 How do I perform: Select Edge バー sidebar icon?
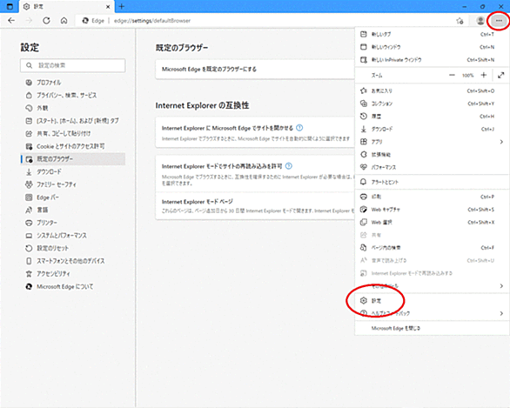click(x=29, y=197)
